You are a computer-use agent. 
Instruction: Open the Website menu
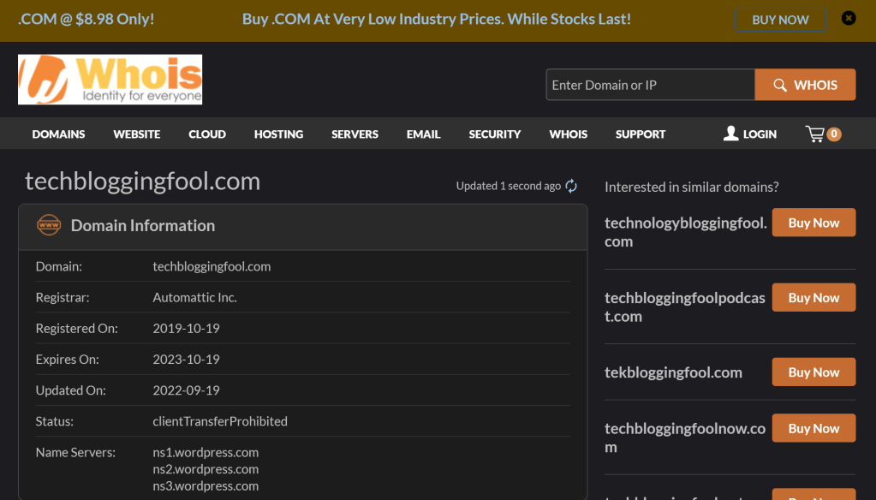pos(137,134)
